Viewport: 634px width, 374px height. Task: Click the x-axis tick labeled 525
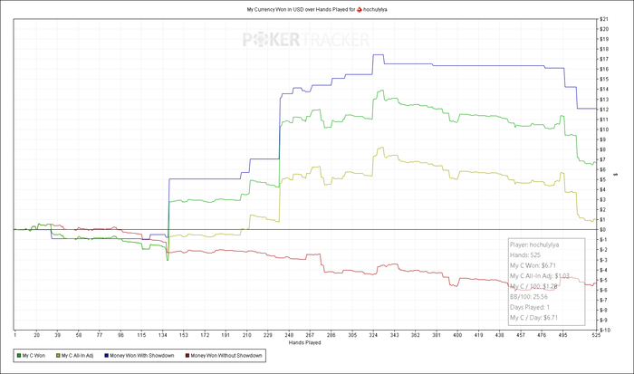coord(596,335)
